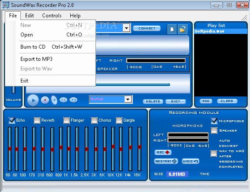Image resolution: width=250 pixels, height=192 pixels.
Task: Open the Help menu
Action: (75, 16)
